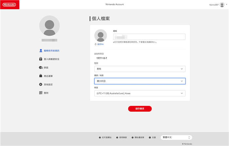This screenshot has height=146, width=229.
Task: Open the 任天堂網站 footer link
Action: 107,138
